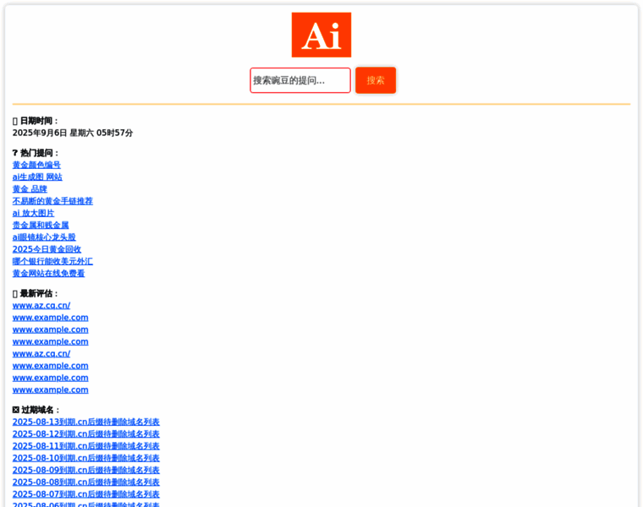
Task: Click the date text 2025年9月6日 星期六 05时57分
Action: [73, 133]
